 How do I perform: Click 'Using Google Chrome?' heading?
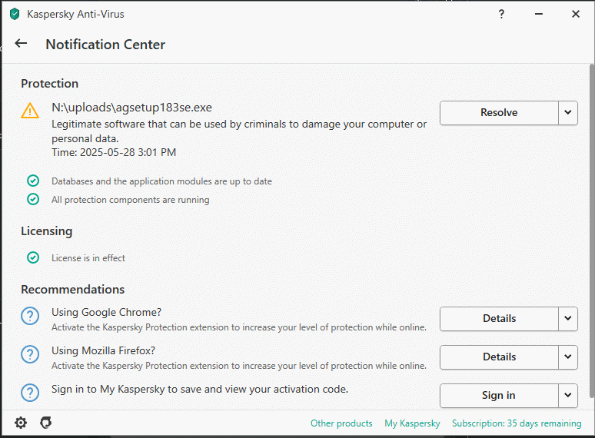click(106, 312)
